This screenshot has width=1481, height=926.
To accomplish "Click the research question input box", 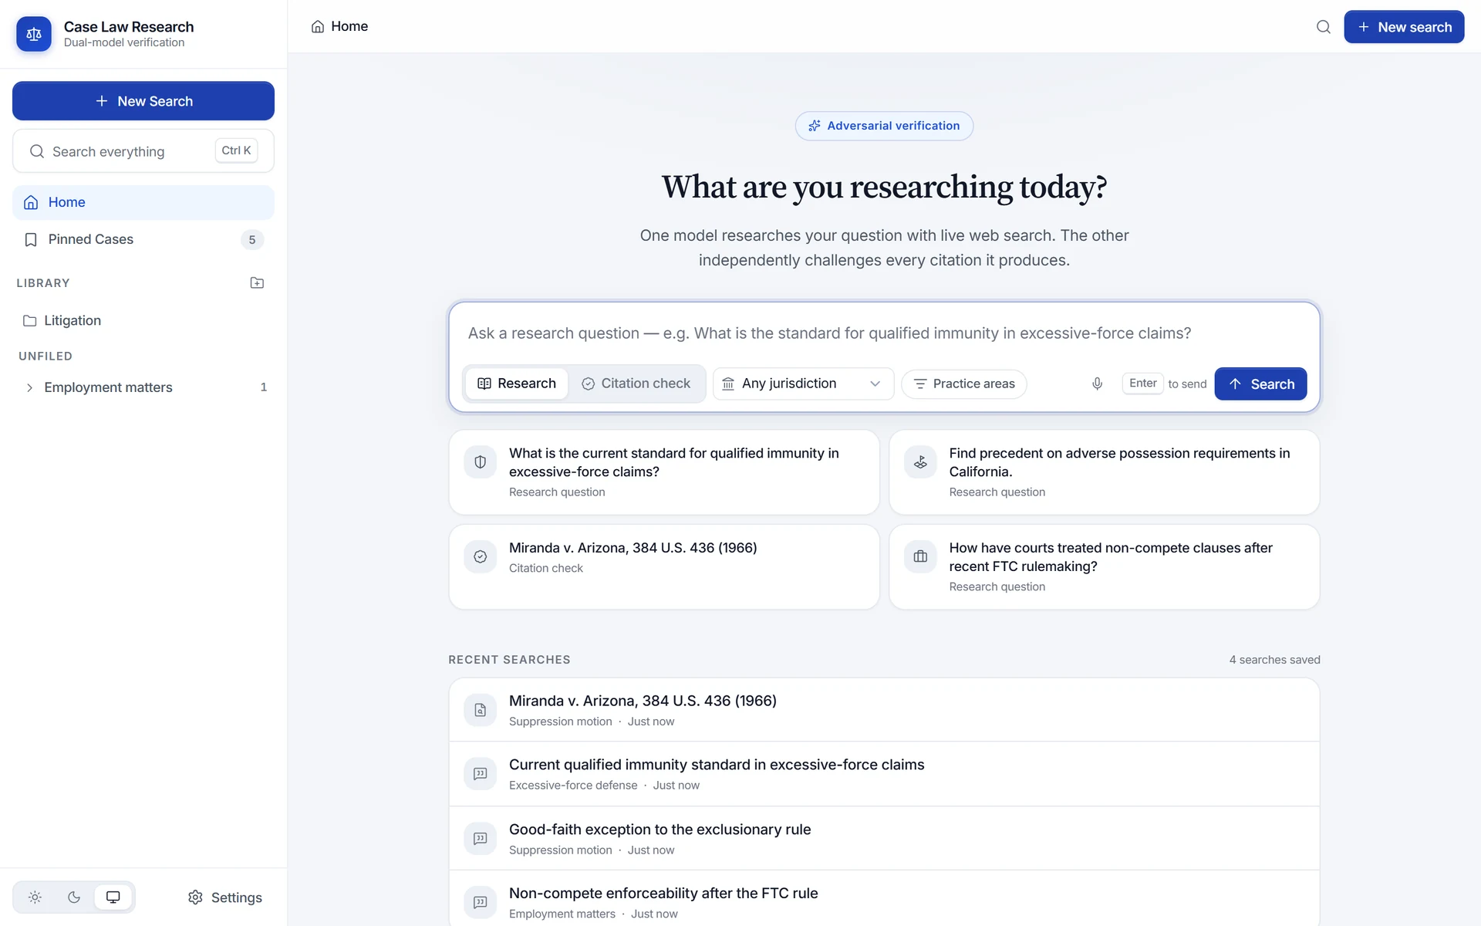I will coord(884,333).
